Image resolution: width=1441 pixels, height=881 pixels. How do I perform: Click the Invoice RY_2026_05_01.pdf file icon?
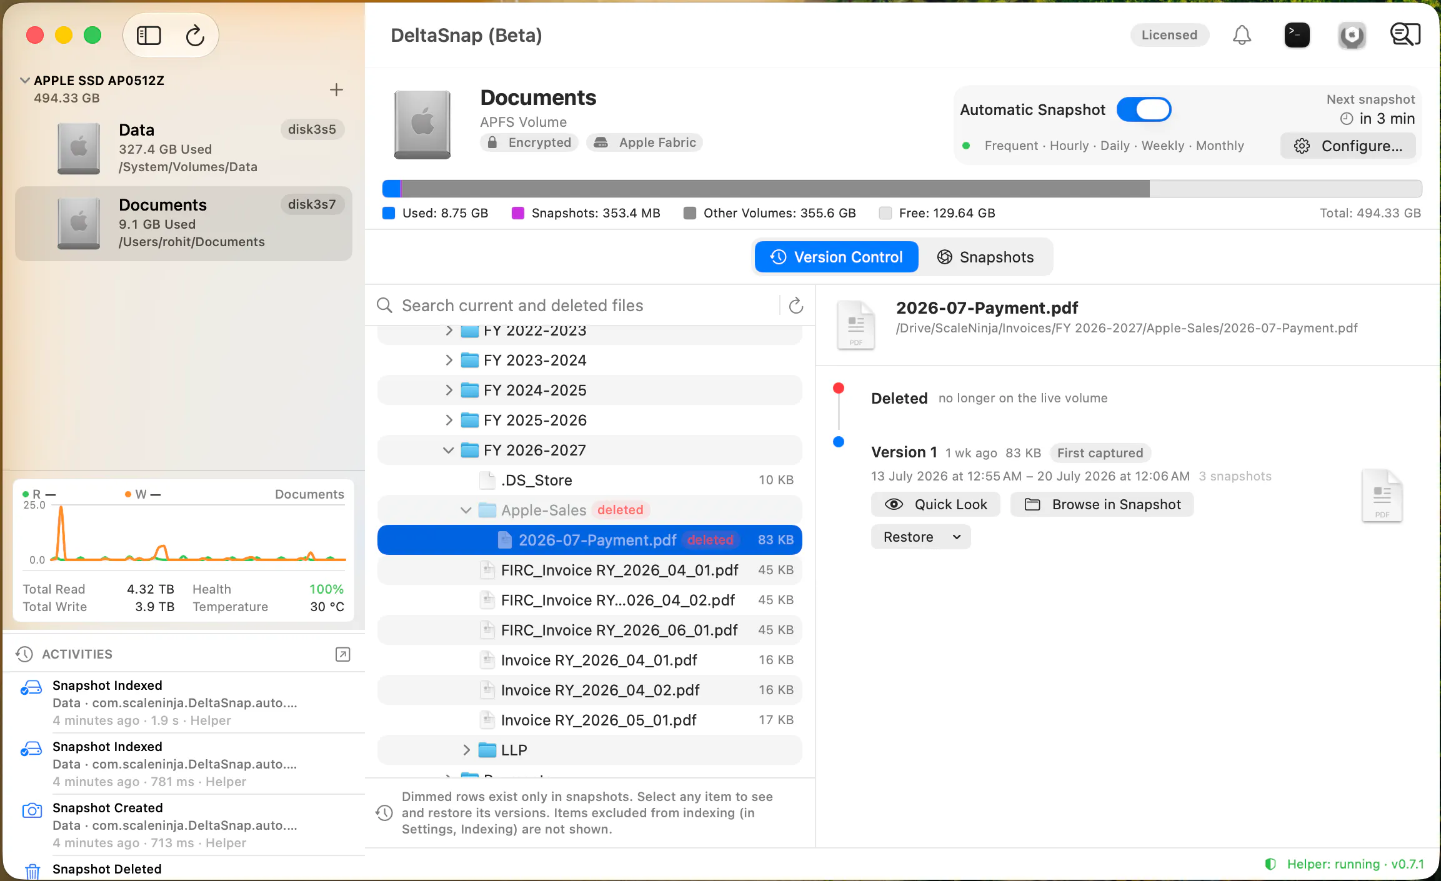coord(487,720)
